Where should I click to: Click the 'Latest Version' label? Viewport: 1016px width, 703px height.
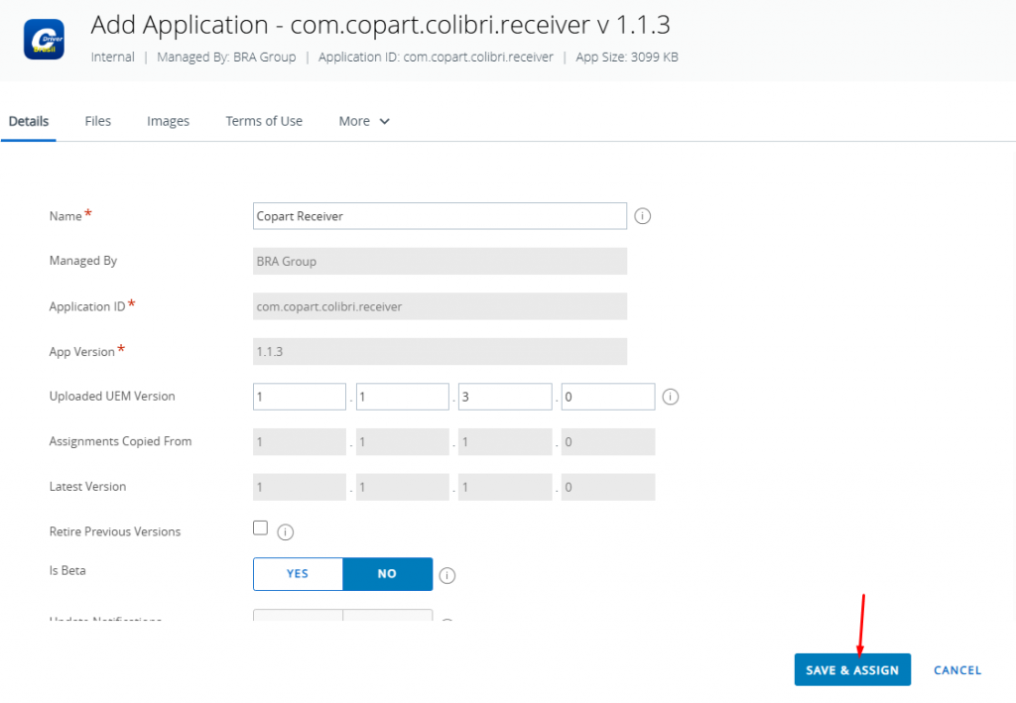[x=87, y=487]
